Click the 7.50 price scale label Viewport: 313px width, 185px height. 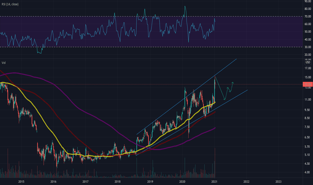[x=308, y=127]
